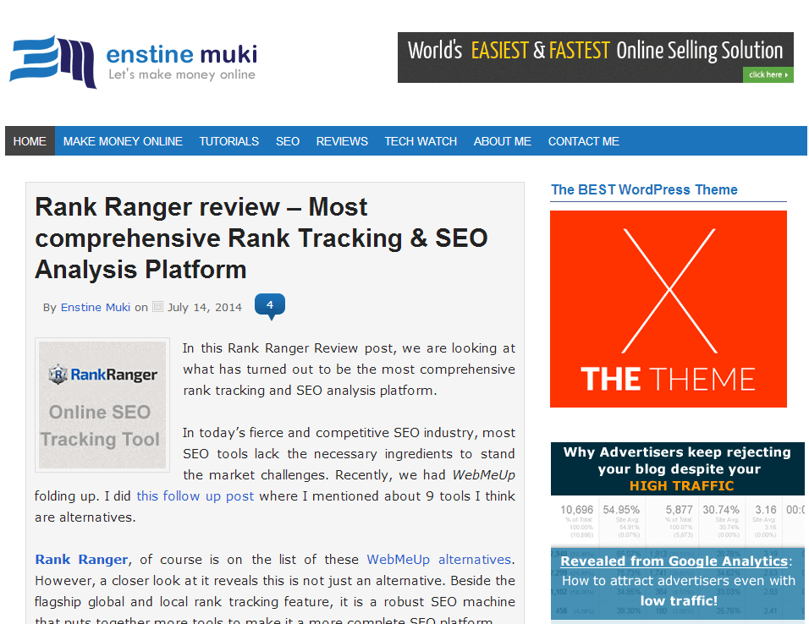Click 'Let's make money online' tagline

coord(182,74)
